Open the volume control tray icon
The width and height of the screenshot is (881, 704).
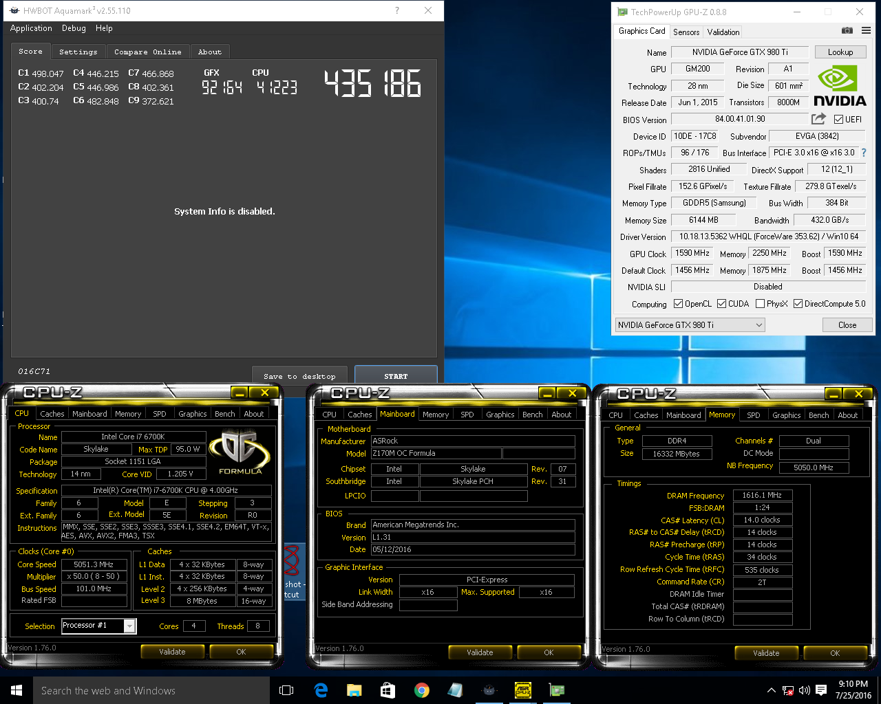click(804, 690)
